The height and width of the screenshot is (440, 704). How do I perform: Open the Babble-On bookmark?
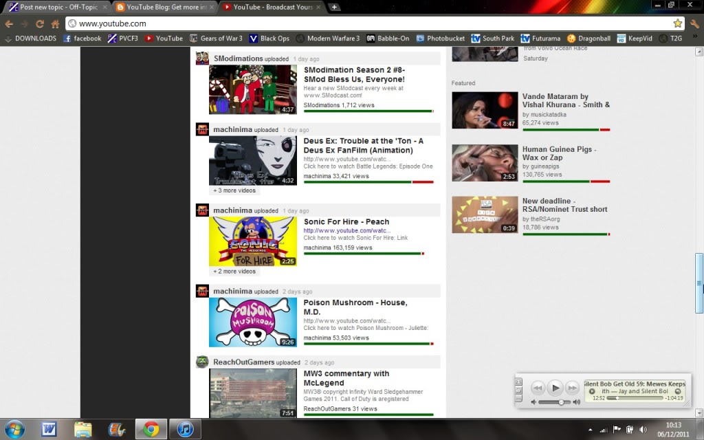(388, 38)
